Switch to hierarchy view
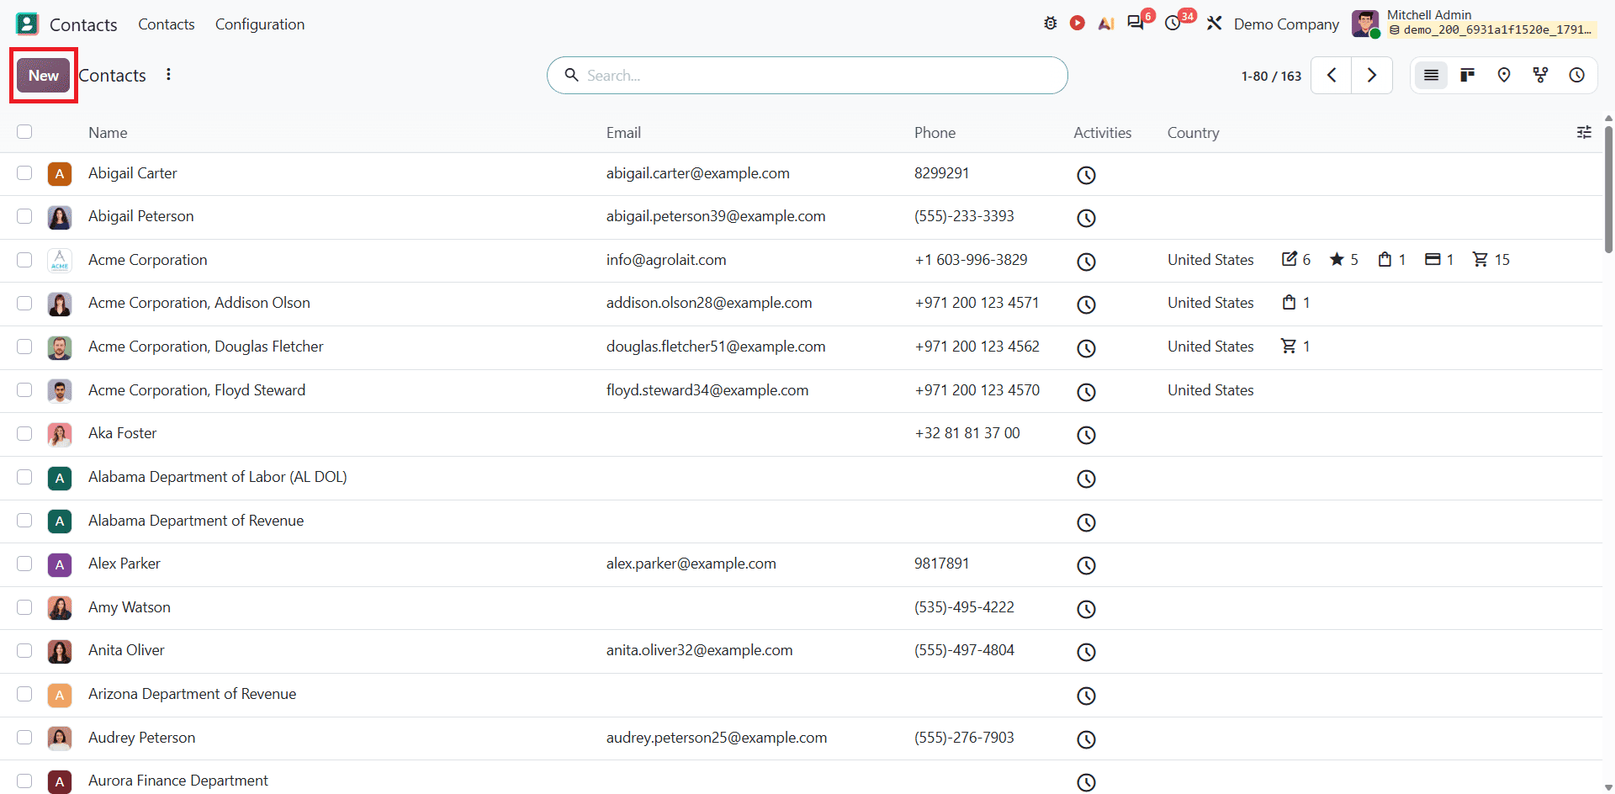This screenshot has width=1615, height=794. click(1541, 76)
